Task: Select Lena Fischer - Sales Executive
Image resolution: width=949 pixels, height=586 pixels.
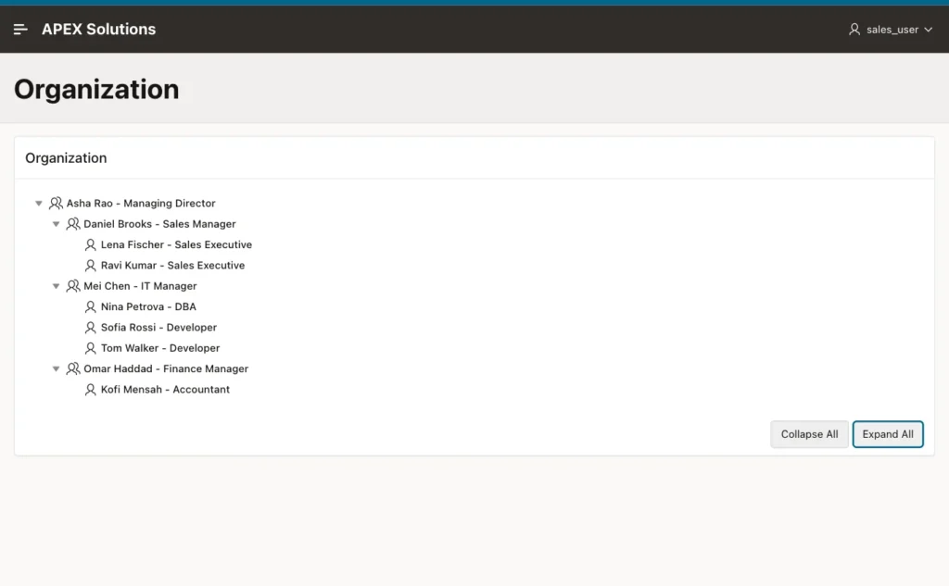Action: click(176, 245)
